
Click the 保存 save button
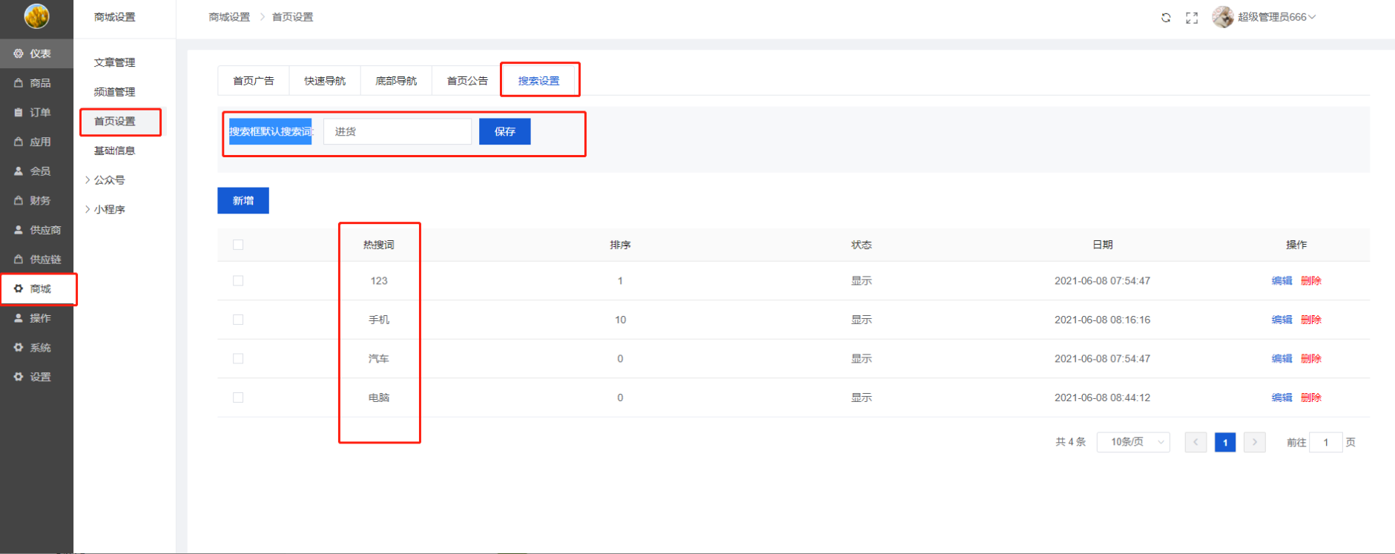(x=504, y=131)
